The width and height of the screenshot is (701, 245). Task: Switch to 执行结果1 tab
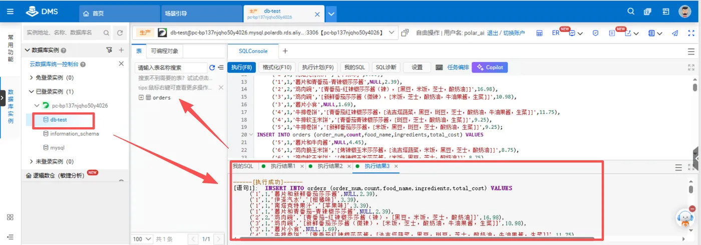pos(283,166)
